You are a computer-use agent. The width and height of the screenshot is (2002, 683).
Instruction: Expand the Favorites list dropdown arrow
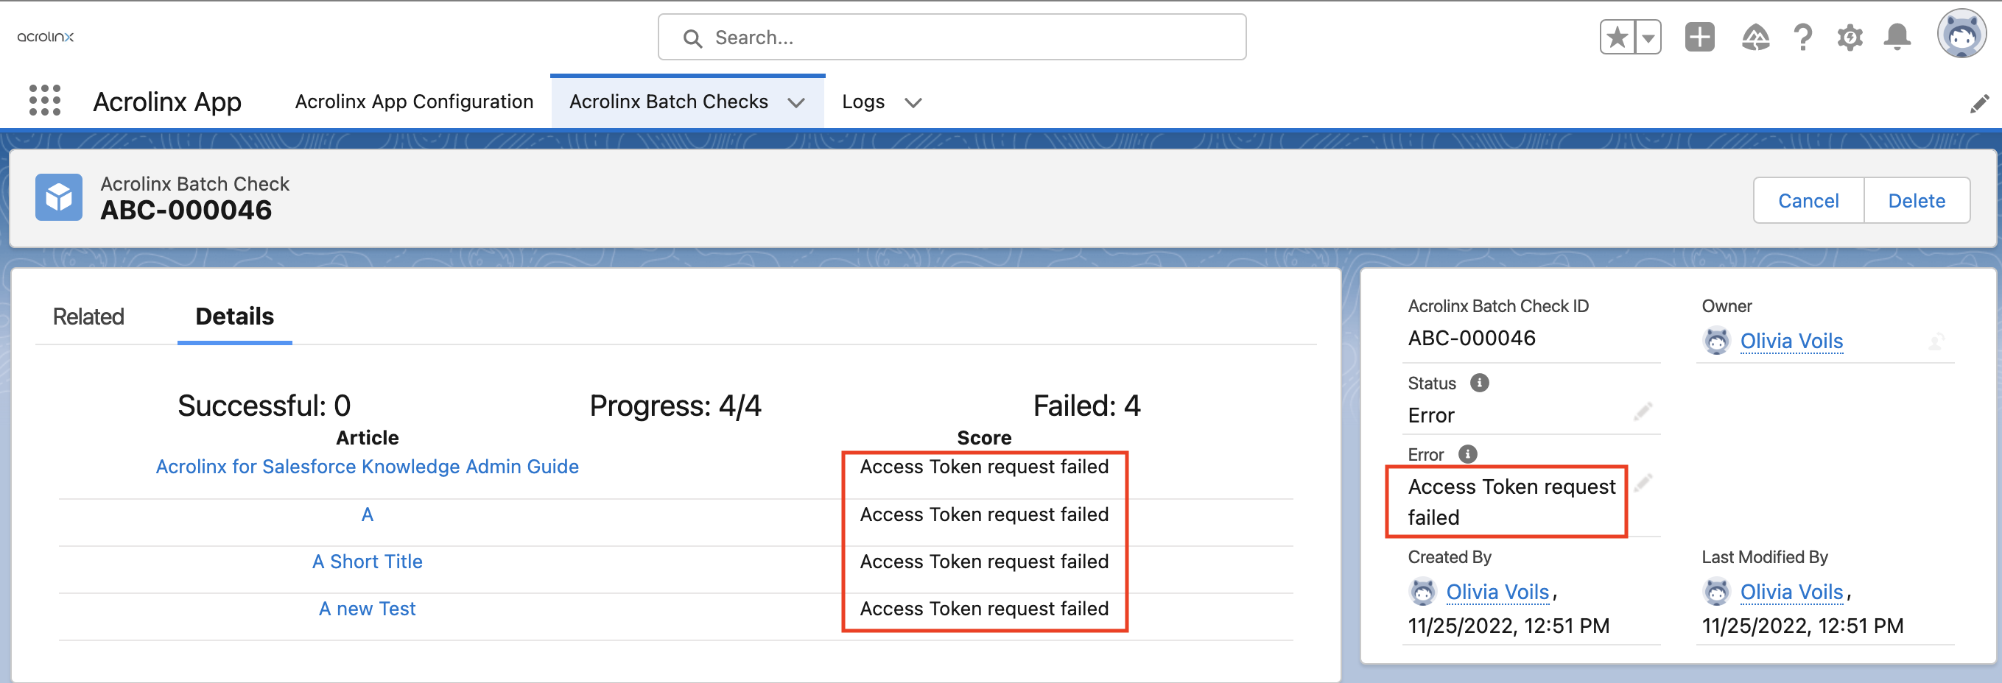coord(1648,38)
